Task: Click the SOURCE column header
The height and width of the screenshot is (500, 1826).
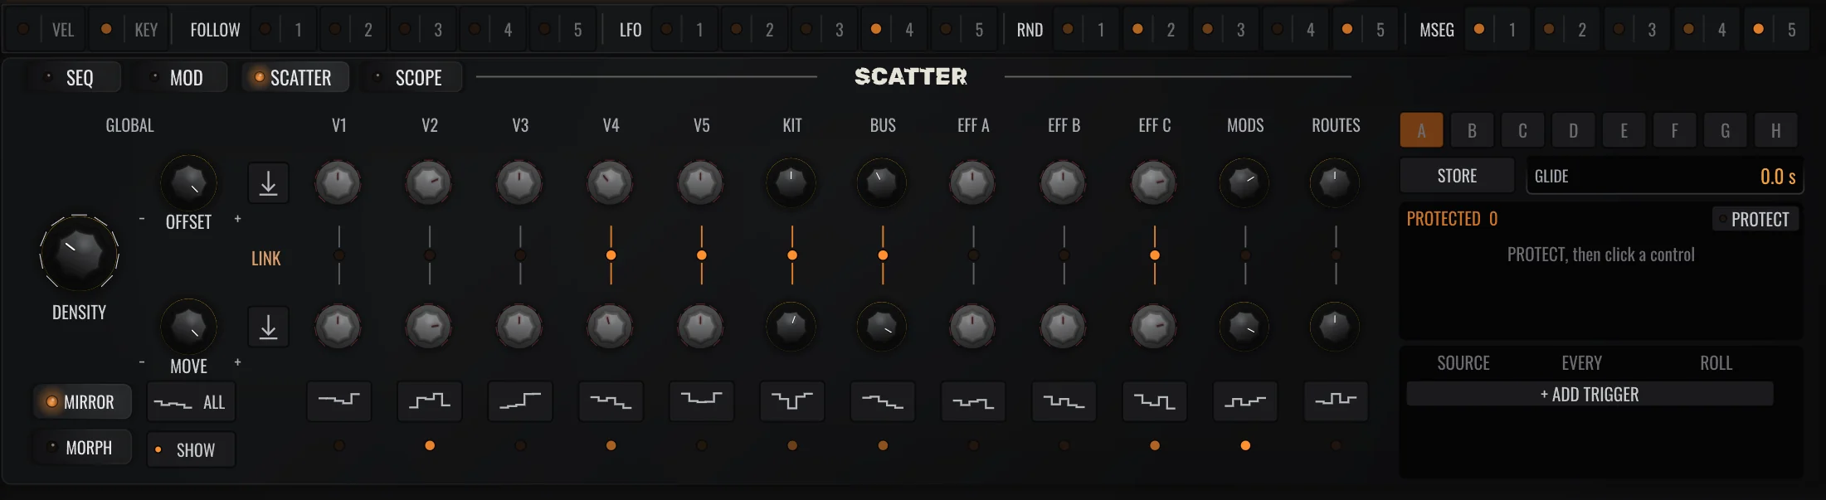Action: [x=1463, y=363]
